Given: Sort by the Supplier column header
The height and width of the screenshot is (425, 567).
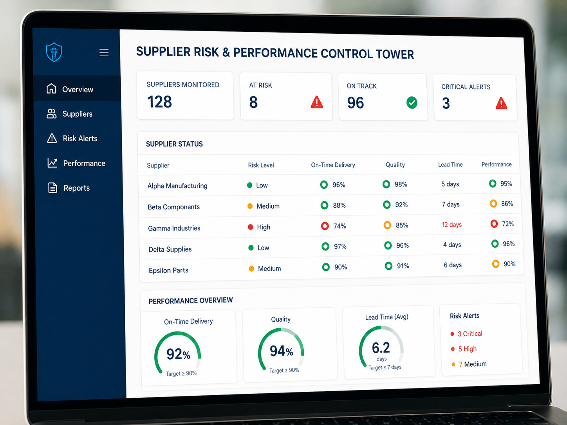Looking at the screenshot, I should pyautogui.click(x=158, y=165).
